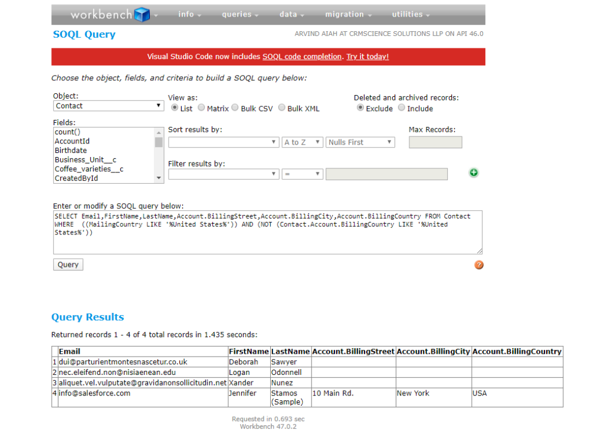Open the Object dropdown showing Contact
The height and width of the screenshot is (434, 604).
109,106
